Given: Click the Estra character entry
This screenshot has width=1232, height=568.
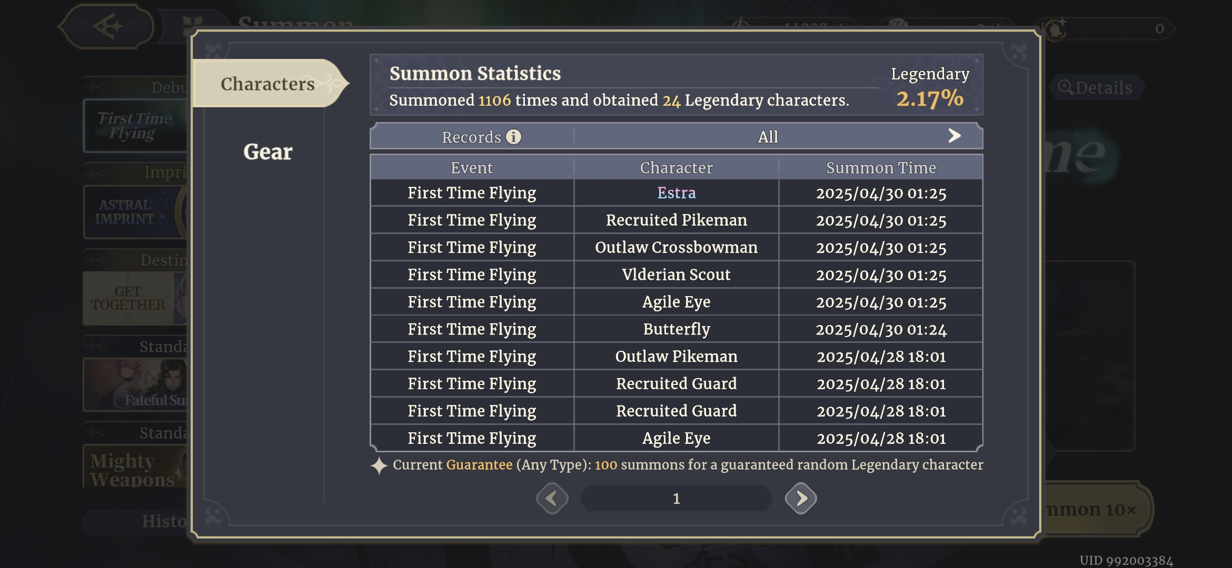Looking at the screenshot, I should pyautogui.click(x=676, y=193).
